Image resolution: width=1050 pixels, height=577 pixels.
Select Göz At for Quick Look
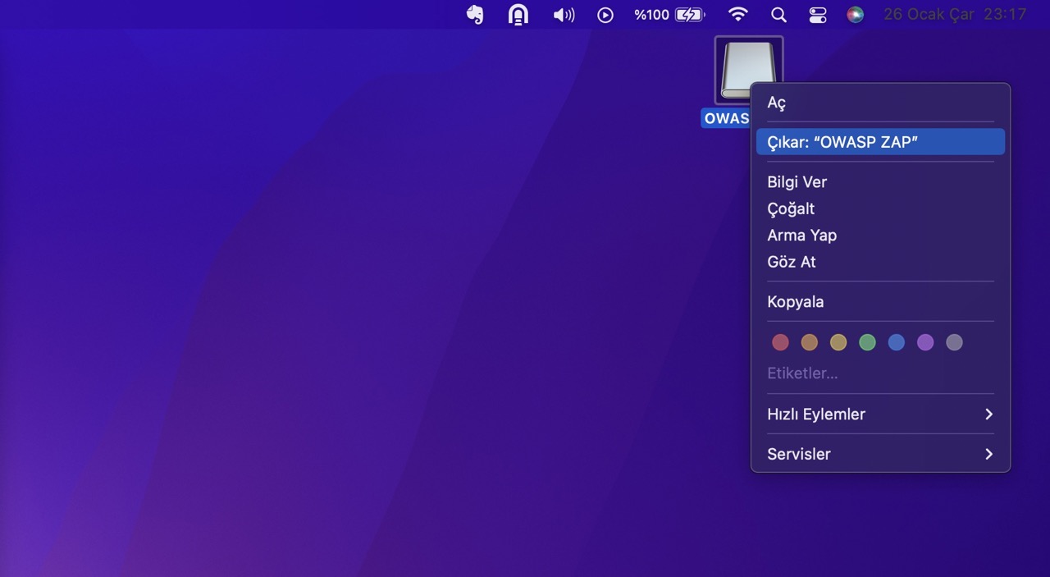coord(881,262)
